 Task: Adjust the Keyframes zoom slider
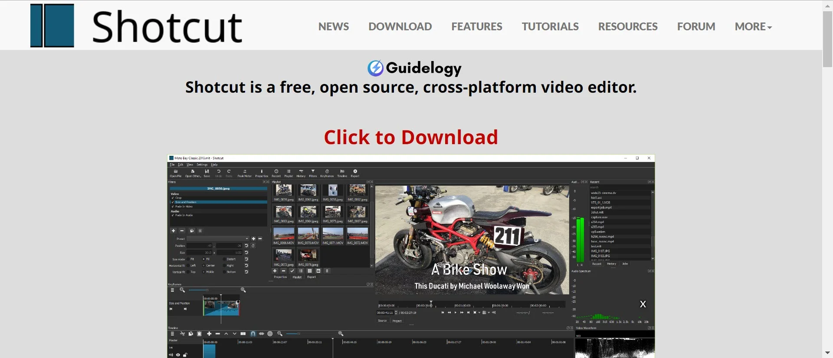213,290
